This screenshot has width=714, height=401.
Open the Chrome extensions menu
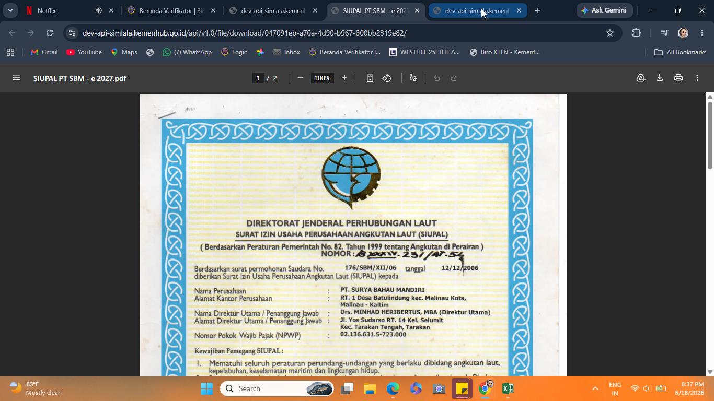(636, 33)
